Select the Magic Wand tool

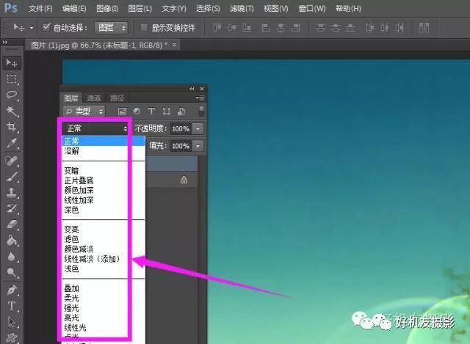(x=12, y=111)
